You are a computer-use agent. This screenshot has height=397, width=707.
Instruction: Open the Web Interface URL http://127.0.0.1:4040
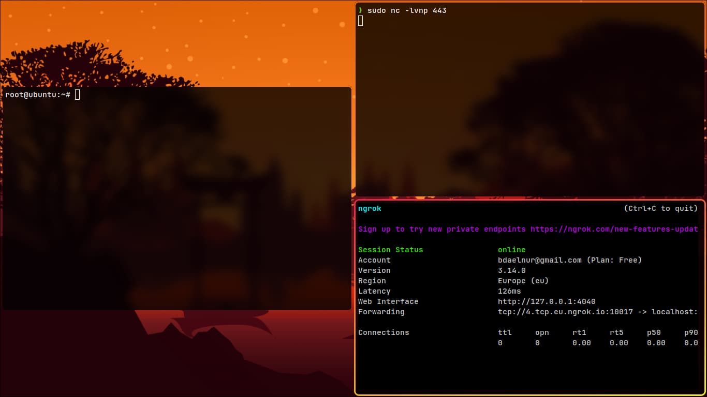547,301
